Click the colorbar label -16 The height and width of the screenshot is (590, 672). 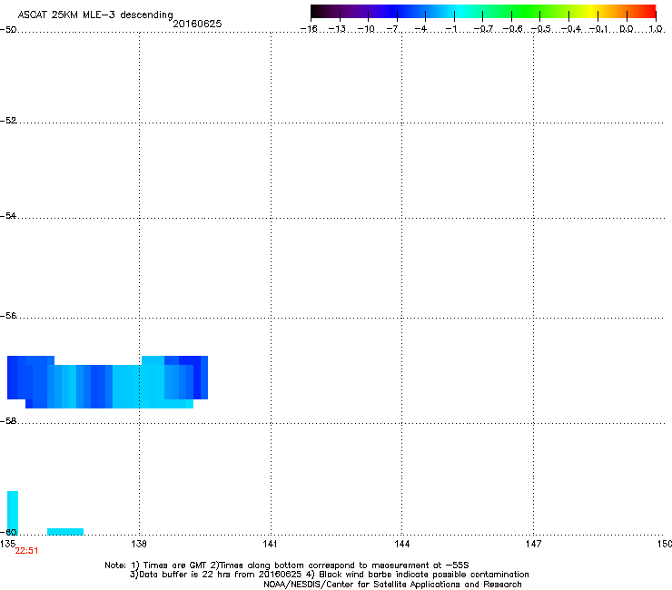point(309,29)
